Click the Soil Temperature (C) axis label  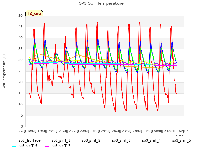4,72
